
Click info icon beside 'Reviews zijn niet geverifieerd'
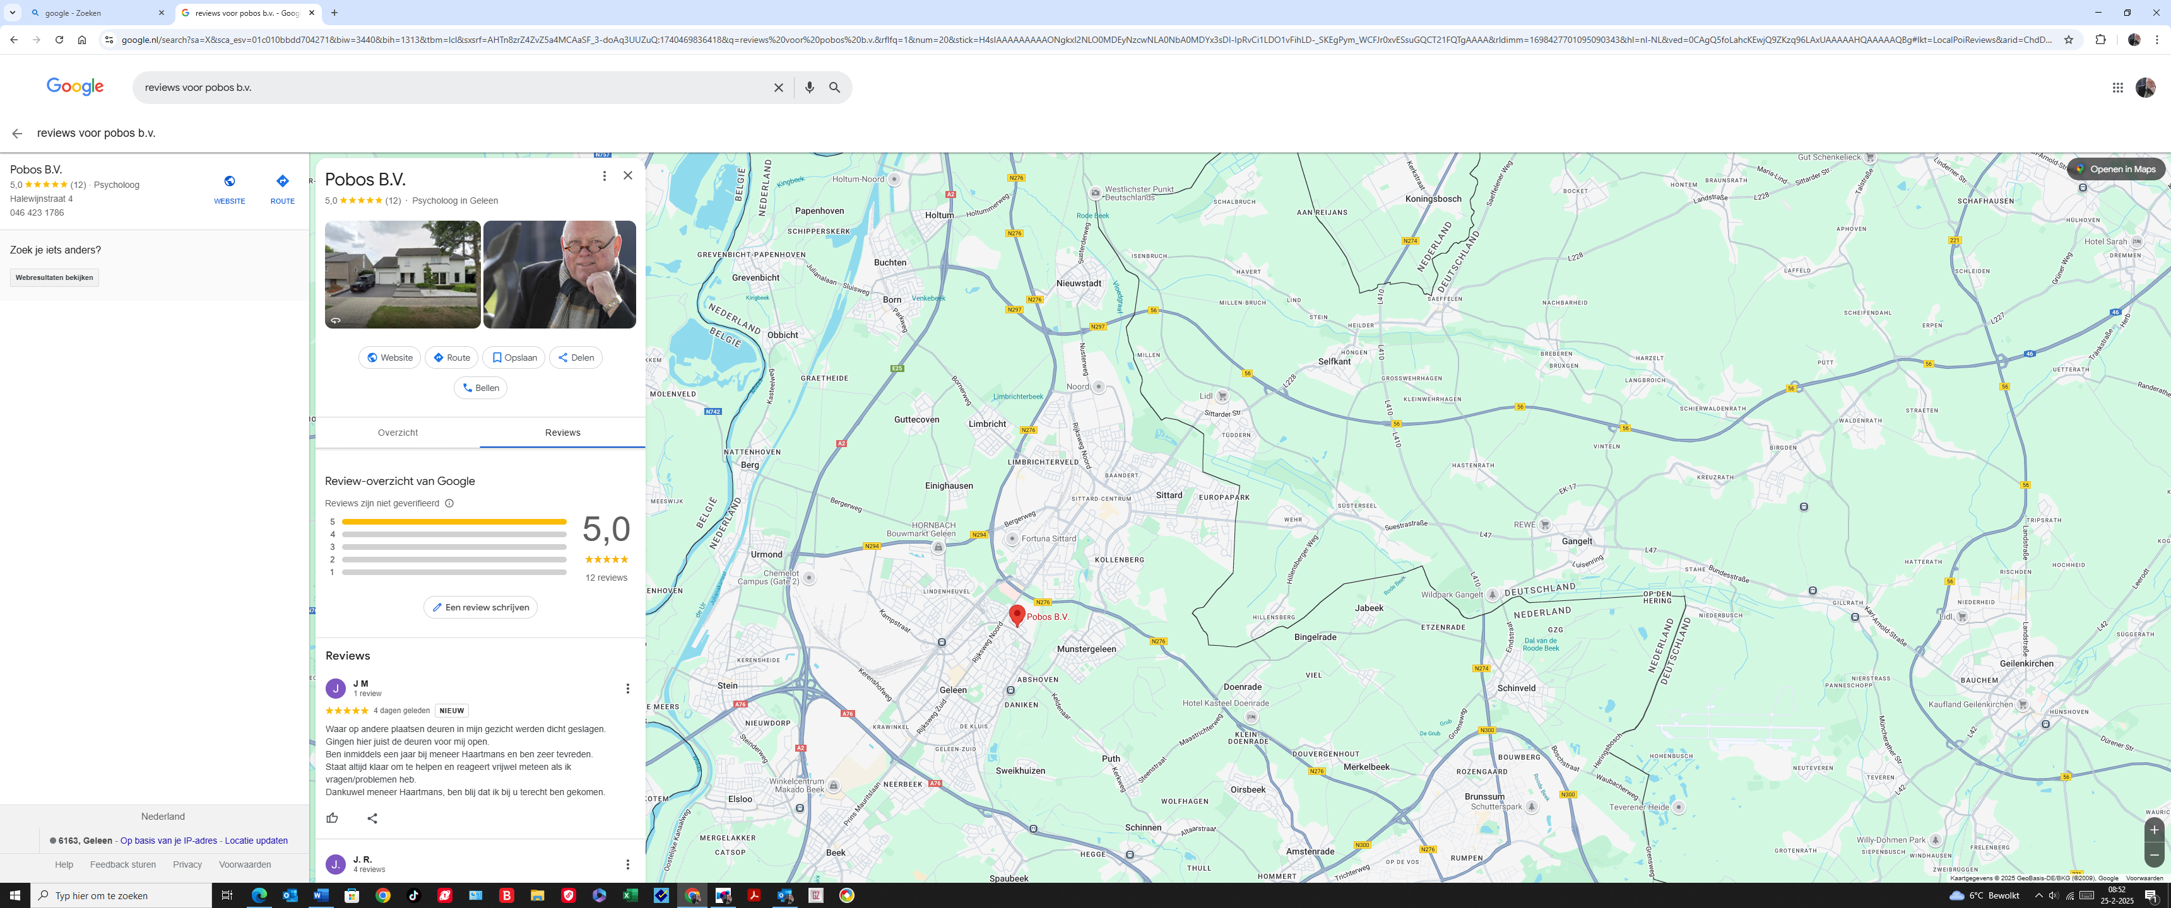pos(449,504)
